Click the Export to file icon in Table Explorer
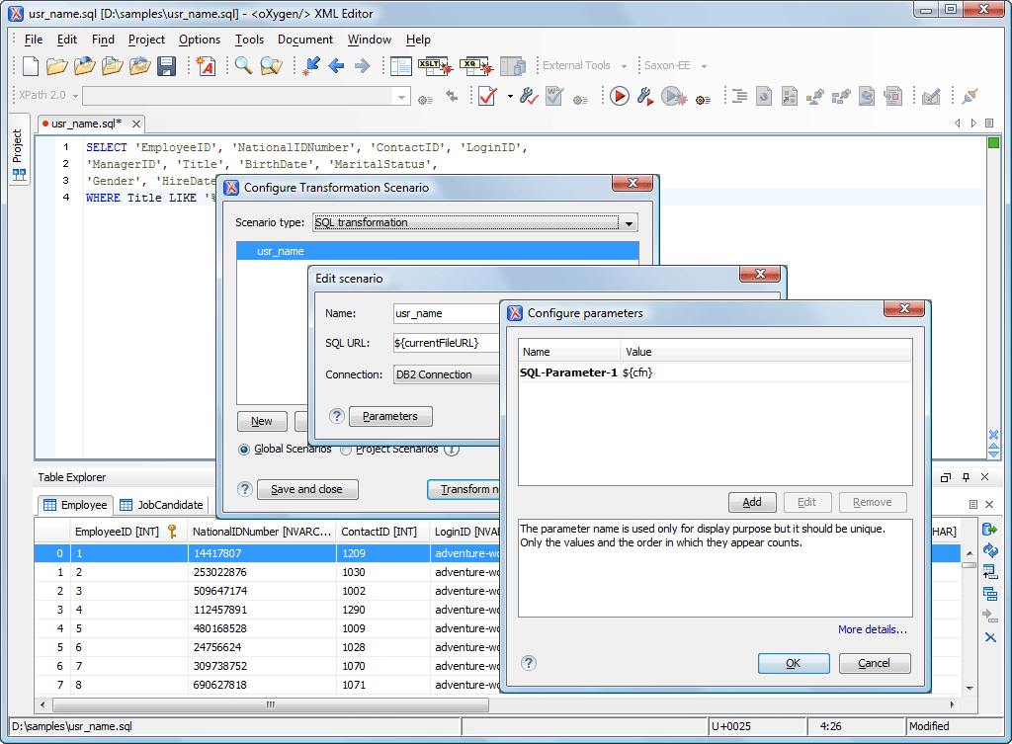 tap(989, 530)
